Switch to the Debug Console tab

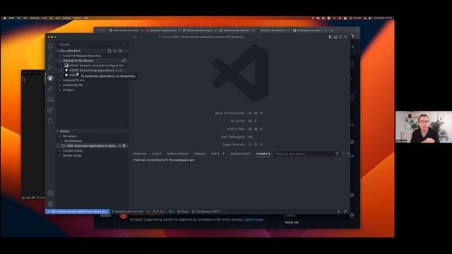[x=177, y=154]
